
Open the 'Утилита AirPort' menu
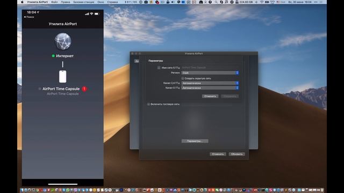pos(37,2)
